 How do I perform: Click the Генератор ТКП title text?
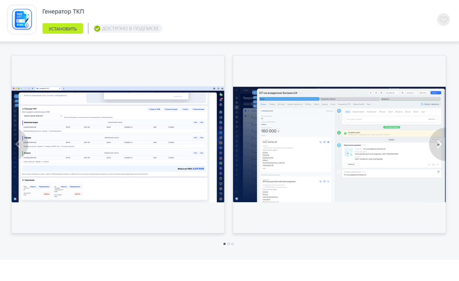tap(63, 11)
